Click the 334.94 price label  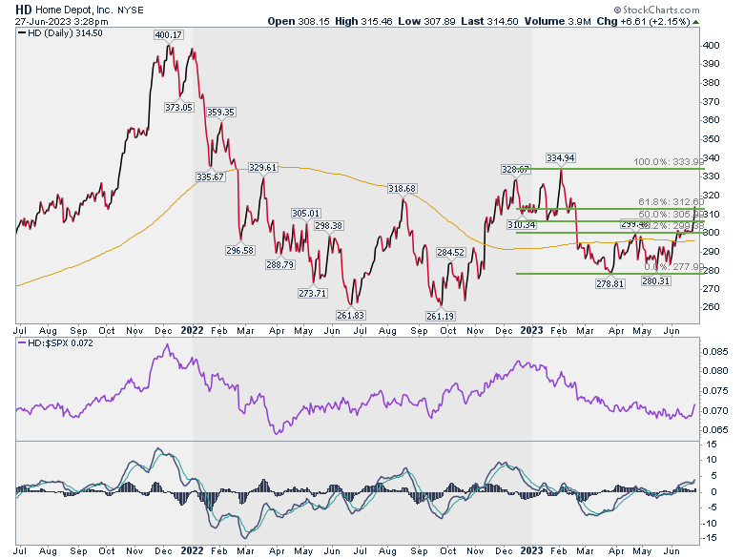561,158
